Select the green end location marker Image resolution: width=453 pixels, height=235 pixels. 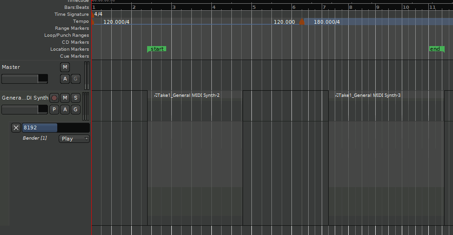pyautogui.click(x=436, y=49)
